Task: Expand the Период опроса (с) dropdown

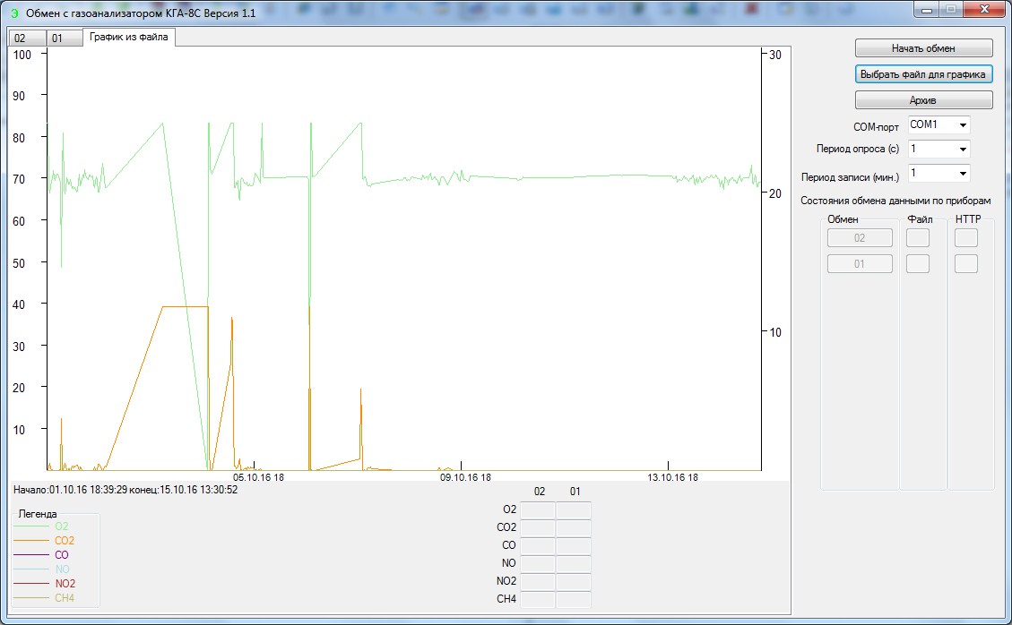Action: pyautogui.click(x=939, y=149)
